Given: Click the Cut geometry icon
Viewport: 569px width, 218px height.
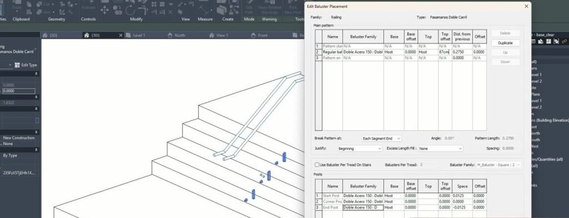Looking at the screenshot, I should [x=42, y=4].
